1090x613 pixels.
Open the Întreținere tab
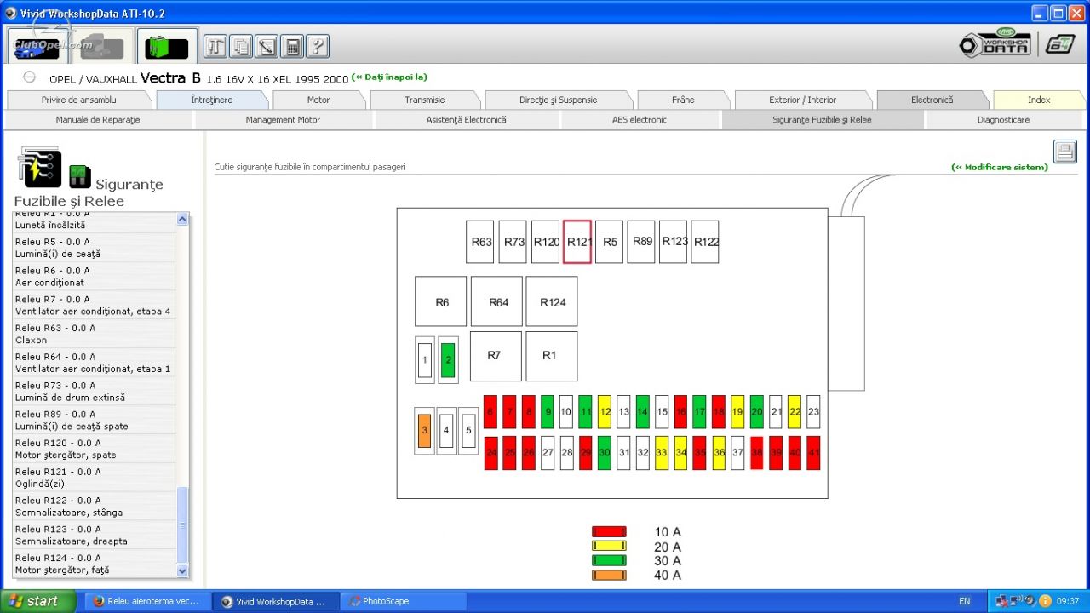point(212,100)
